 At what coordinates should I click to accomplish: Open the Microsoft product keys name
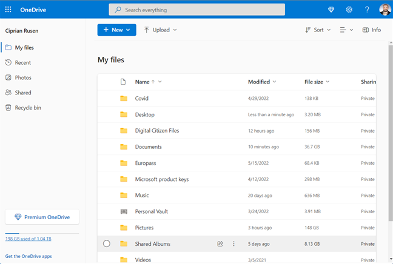click(x=162, y=179)
